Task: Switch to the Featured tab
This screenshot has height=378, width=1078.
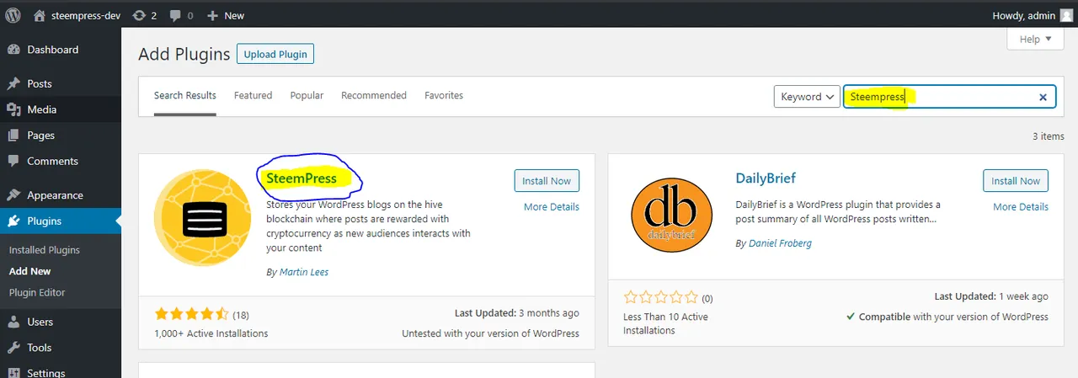Action: [253, 95]
